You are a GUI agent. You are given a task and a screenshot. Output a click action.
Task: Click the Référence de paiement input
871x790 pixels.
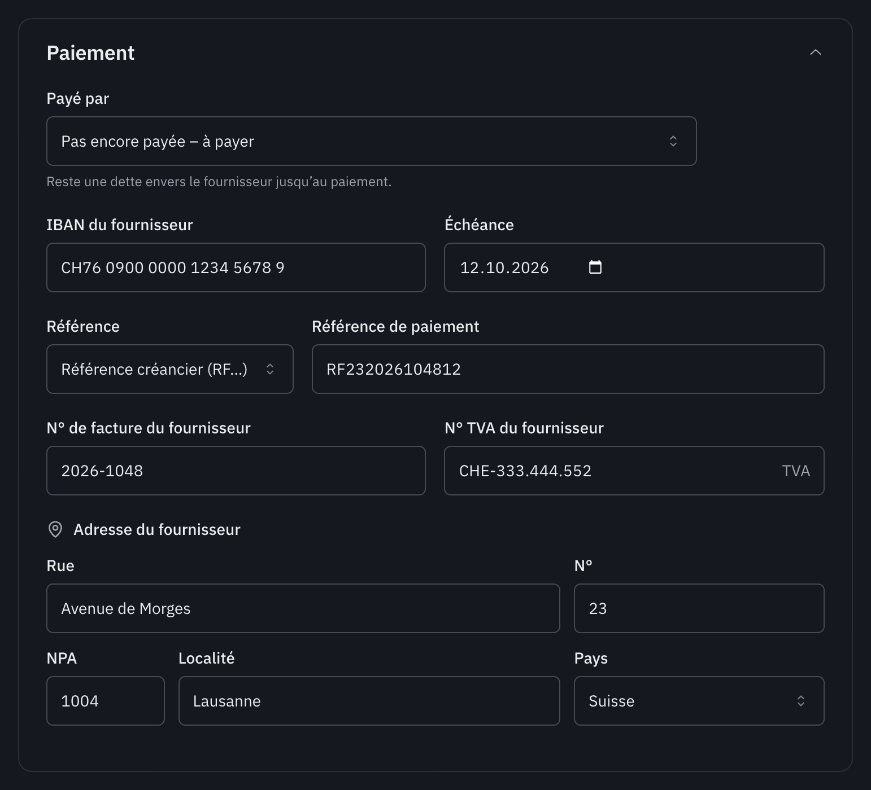pyautogui.click(x=568, y=369)
